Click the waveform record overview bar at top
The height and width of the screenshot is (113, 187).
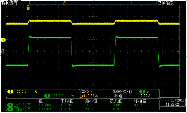[94, 3]
